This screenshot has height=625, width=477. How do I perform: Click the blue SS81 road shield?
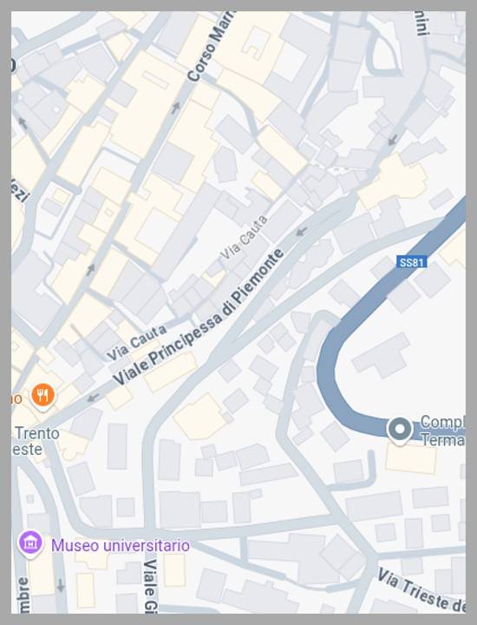[x=412, y=262]
